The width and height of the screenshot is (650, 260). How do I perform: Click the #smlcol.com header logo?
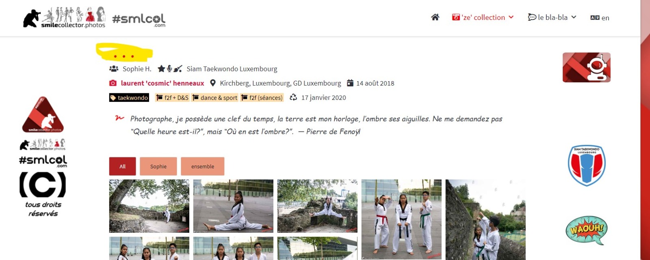click(139, 19)
